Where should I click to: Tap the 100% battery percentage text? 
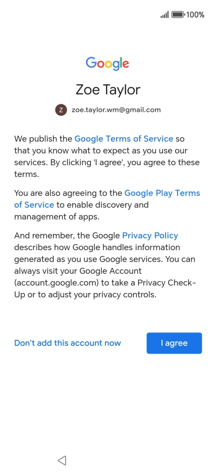tap(195, 15)
